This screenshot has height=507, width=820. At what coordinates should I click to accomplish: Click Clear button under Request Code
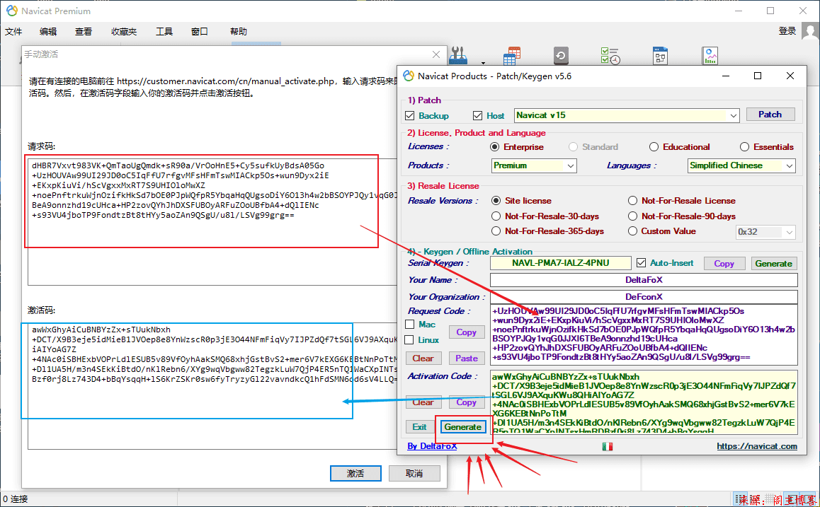click(x=423, y=359)
